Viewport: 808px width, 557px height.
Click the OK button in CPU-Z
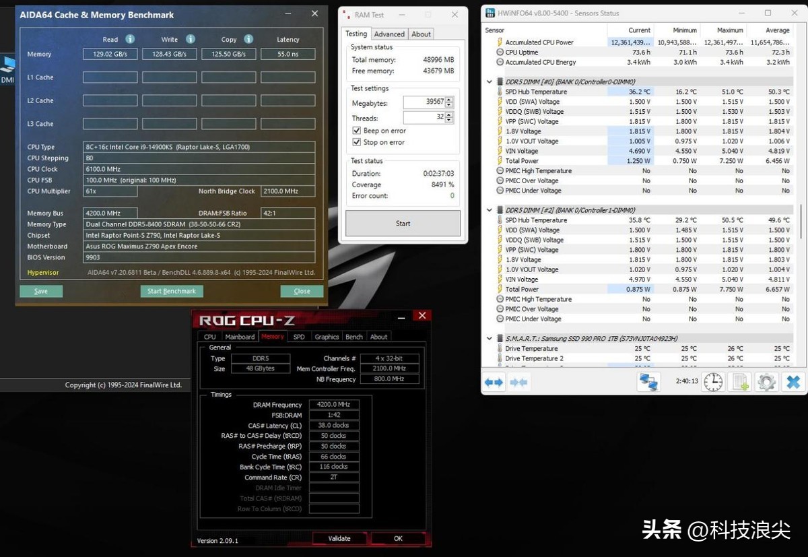tap(398, 538)
